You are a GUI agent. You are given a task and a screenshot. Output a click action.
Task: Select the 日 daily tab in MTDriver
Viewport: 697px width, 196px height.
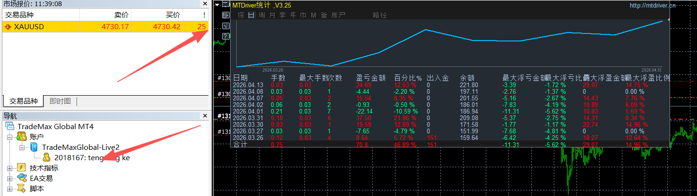pyautogui.click(x=251, y=15)
